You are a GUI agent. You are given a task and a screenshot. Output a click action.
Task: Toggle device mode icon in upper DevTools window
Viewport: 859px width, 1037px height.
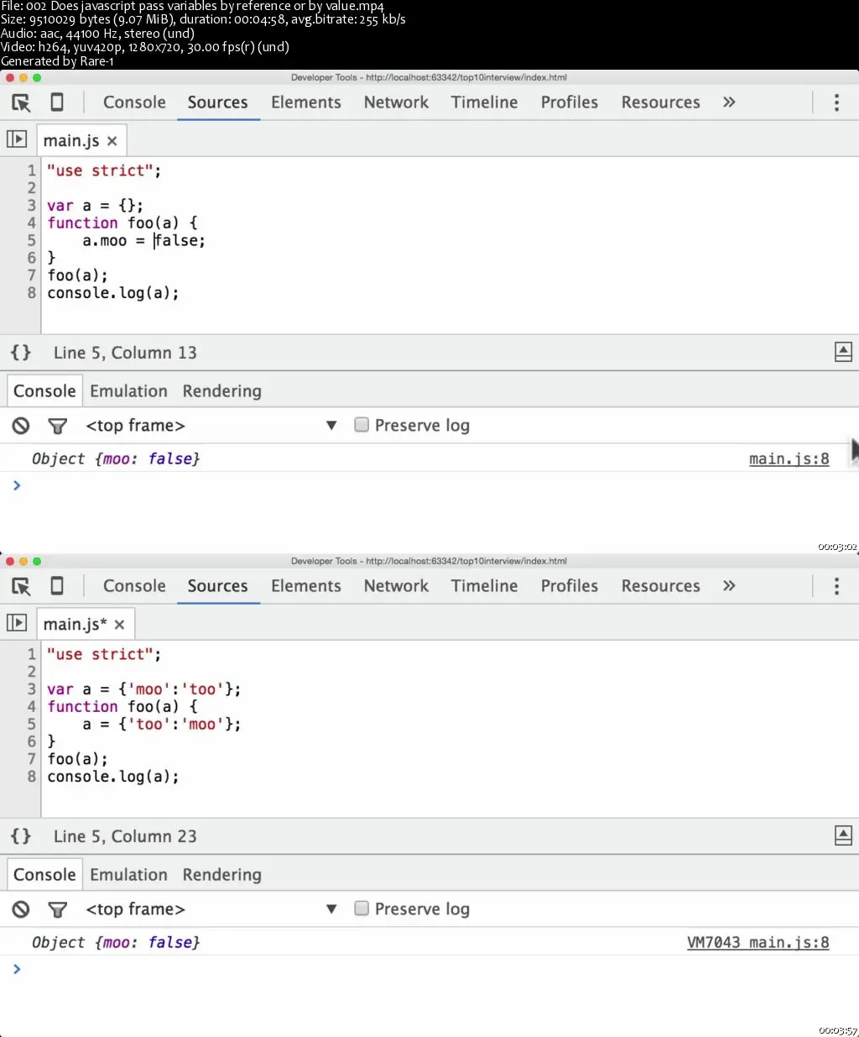pos(57,102)
